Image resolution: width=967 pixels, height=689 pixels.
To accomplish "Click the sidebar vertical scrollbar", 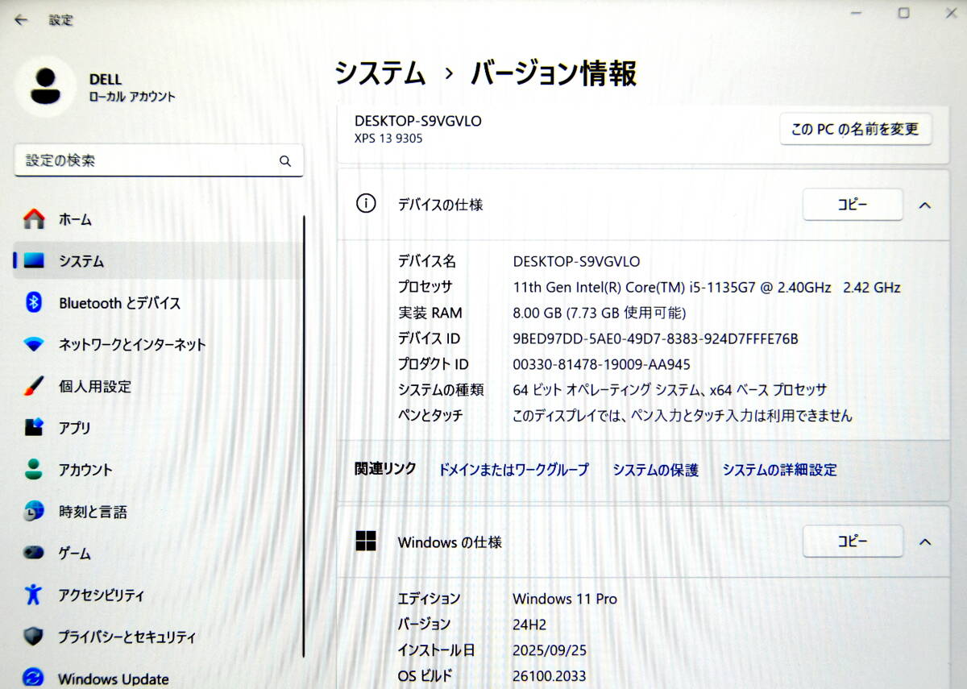I will tap(304, 435).
